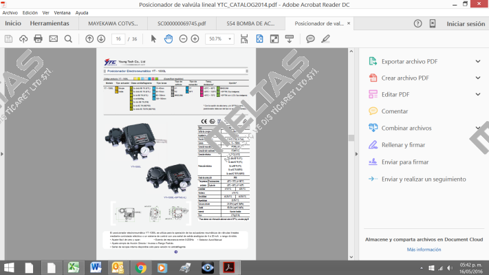This screenshot has width=489, height=275.
Task: Switch to SC000000069745.pdf tab
Action: coord(182,23)
